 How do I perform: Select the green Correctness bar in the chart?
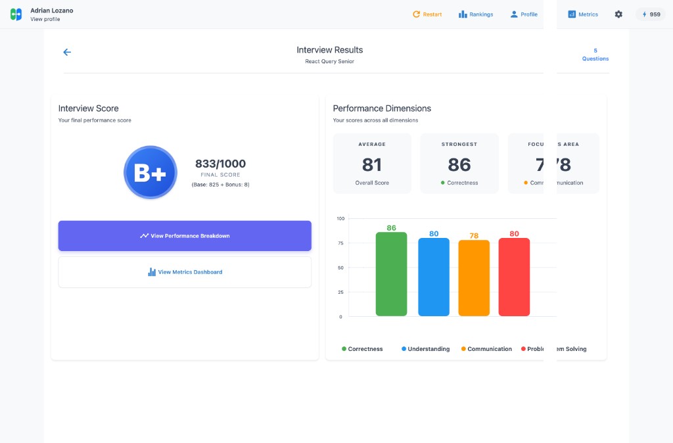coord(391,275)
